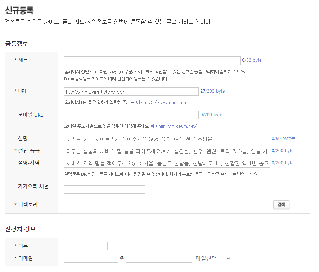Viewport: 319px width, 272px height.
Task: Click the 0/200 byte counter beside 모바일 URL
Action: point(211,115)
